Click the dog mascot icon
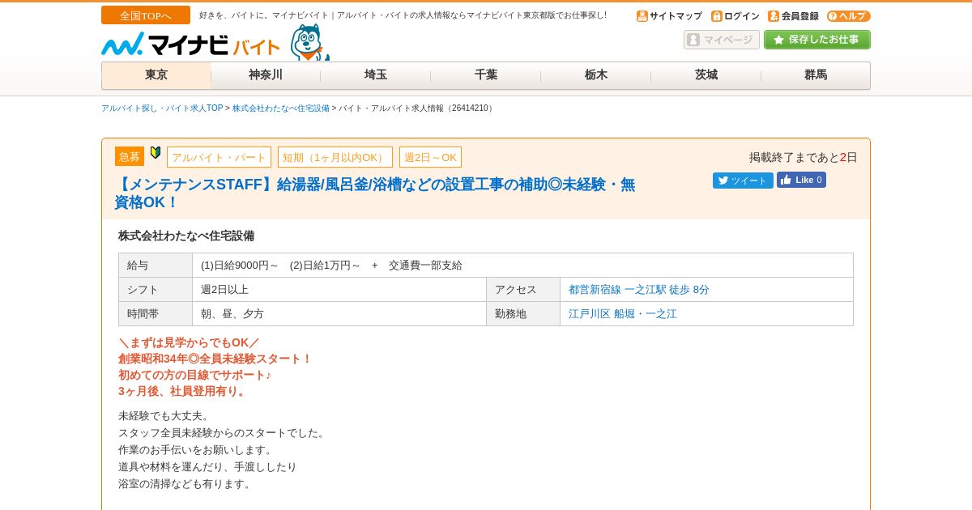 (x=309, y=42)
